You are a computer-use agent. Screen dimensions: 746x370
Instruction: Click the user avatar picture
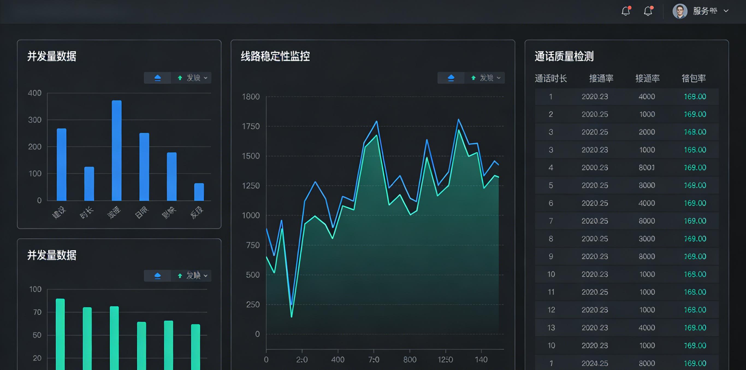tap(680, 11)
